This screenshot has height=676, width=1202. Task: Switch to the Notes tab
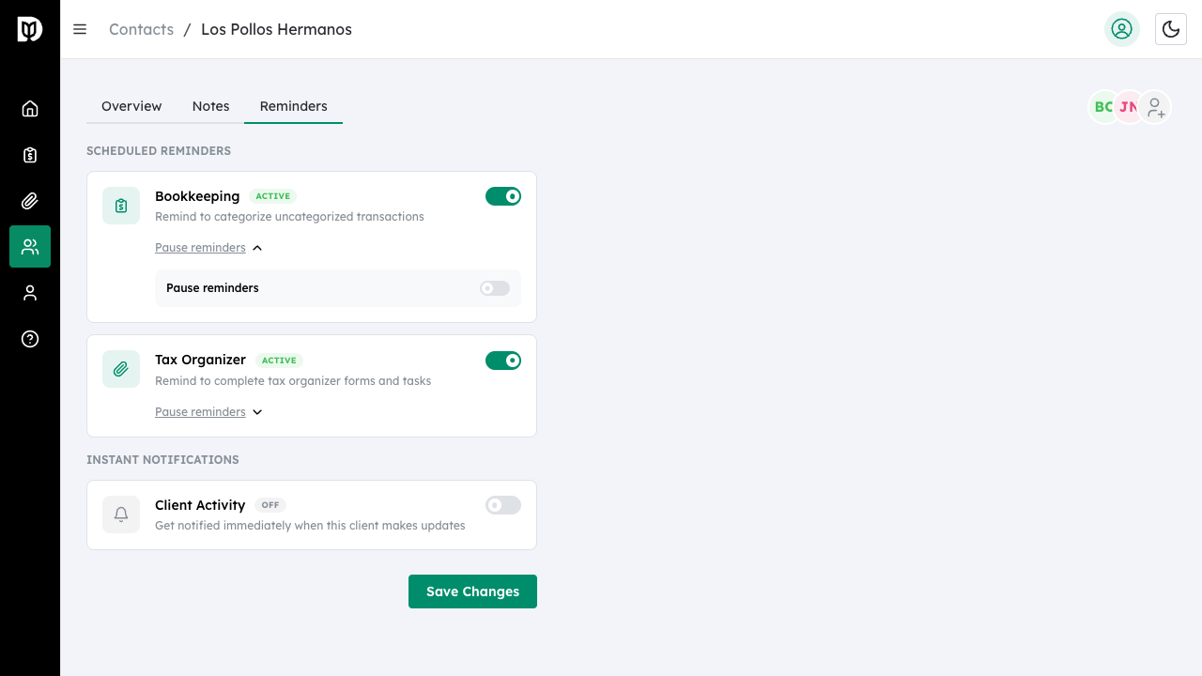pyautogui.click(x=210, y=106)
